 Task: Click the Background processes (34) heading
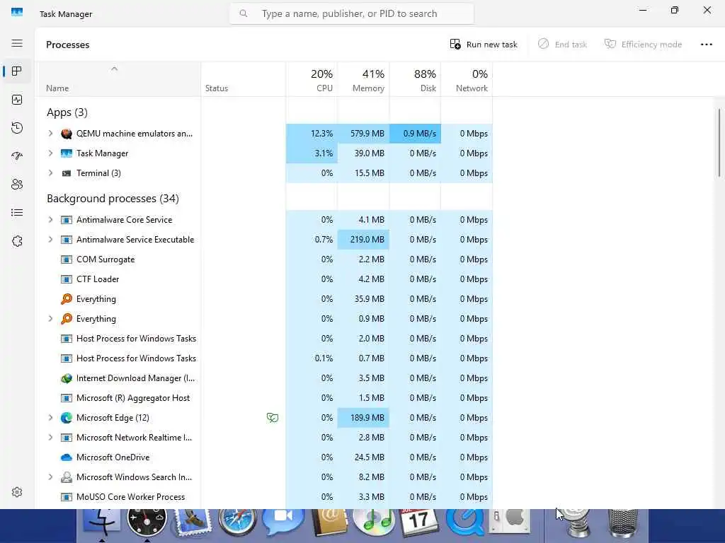(113, 199)
